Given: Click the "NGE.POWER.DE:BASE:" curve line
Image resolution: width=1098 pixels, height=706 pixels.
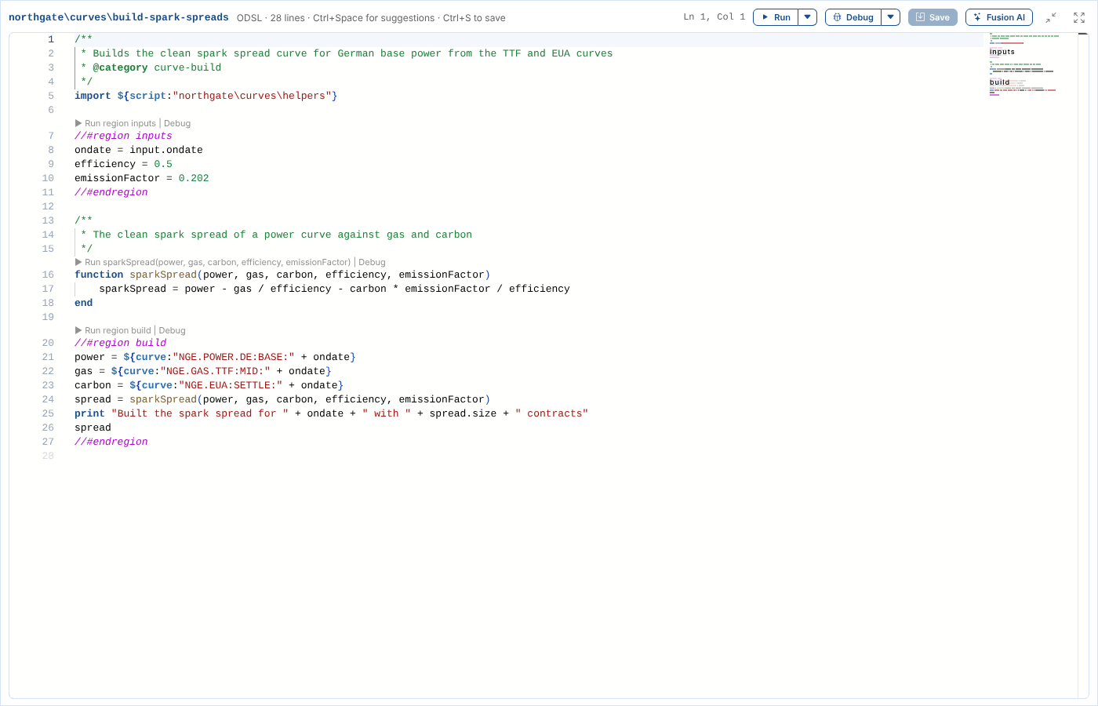Looking at the screenshot, I should click(x=215, y=357).
